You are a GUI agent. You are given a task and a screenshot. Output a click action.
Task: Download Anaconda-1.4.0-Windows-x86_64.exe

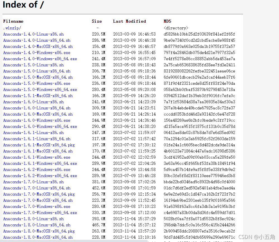coord(40,59)
